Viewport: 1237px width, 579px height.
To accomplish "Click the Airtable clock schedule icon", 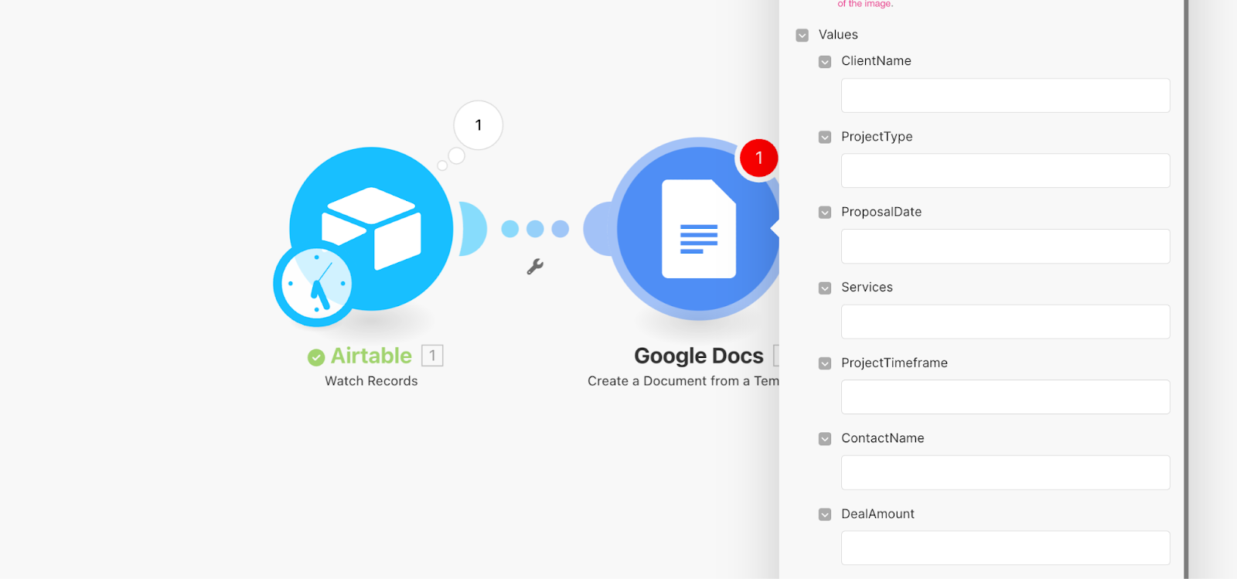I will [x=315, y=284].
